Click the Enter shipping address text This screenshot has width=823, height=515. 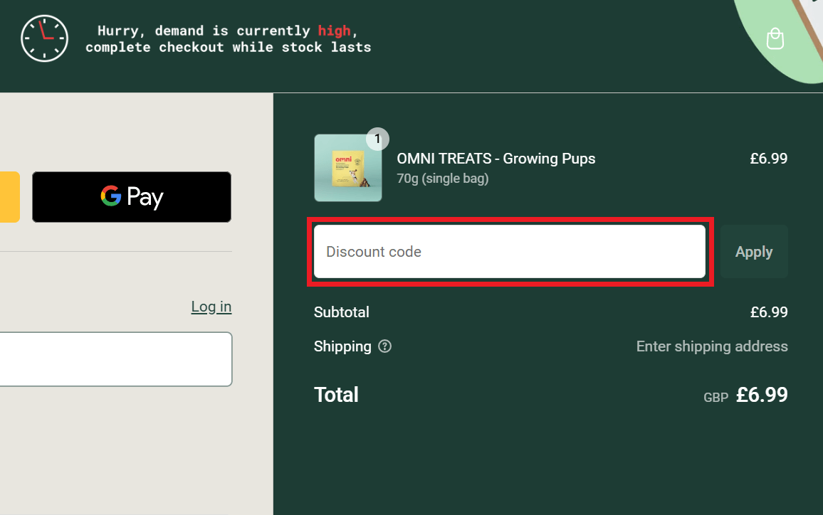(x=712, y=346)
